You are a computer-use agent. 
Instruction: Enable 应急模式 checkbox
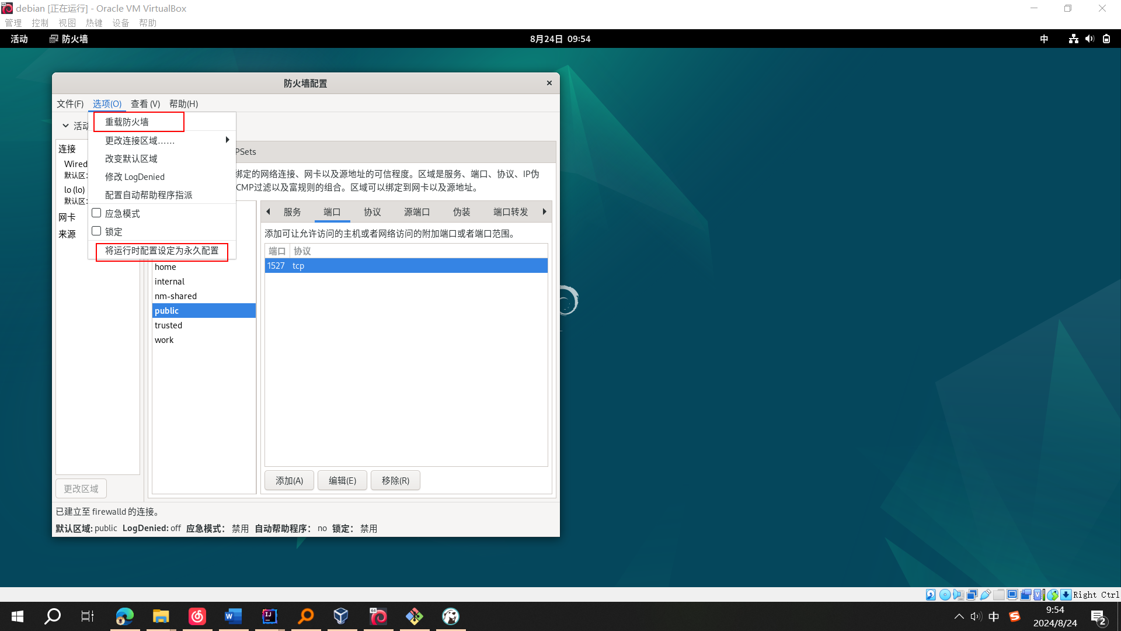97,213
